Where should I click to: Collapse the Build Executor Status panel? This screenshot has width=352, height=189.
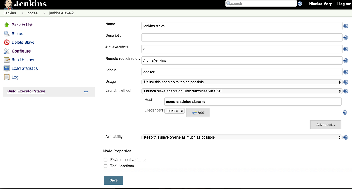pyautogui.click(x=86, y=92)
